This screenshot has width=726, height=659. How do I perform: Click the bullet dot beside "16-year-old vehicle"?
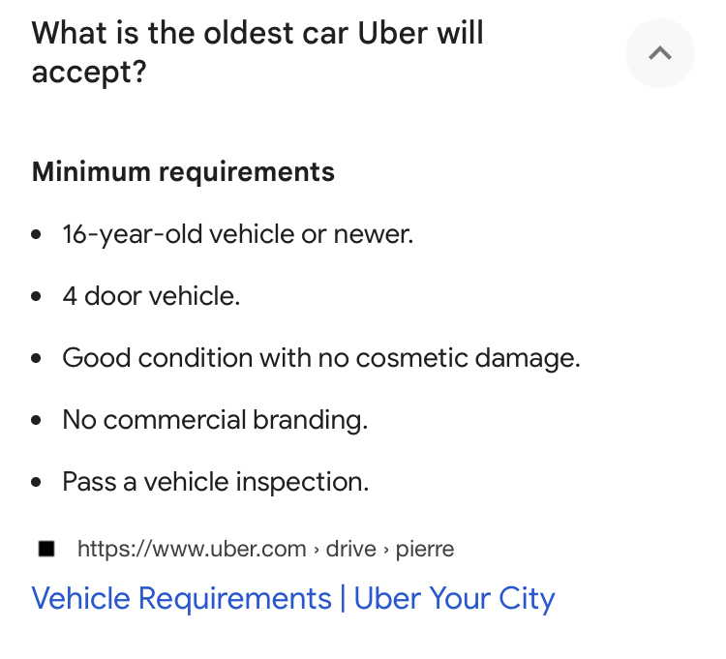[37, 235]
